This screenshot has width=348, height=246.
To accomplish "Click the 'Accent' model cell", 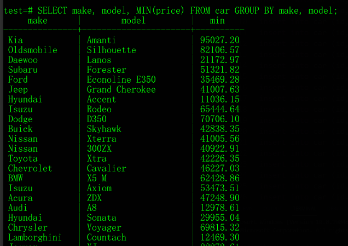I will pyautogui.click(x=101, y=99).
